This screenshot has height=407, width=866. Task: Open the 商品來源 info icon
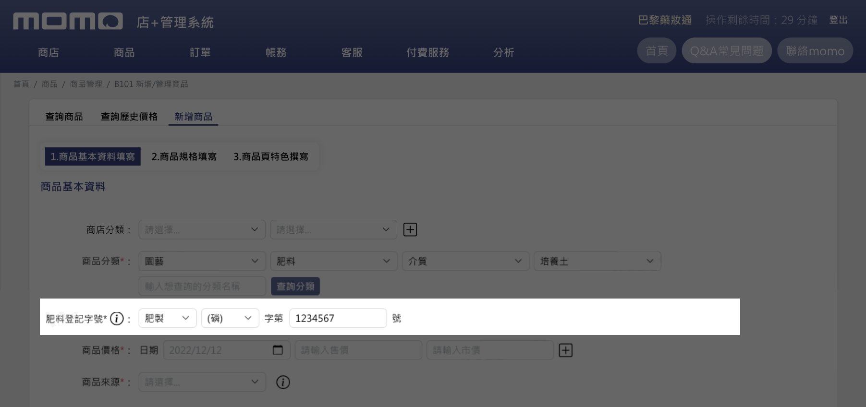click(283, 382)
